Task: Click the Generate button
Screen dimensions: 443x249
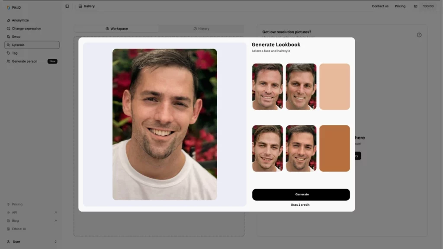Action: pyautogui.click(x=301, y=194)
